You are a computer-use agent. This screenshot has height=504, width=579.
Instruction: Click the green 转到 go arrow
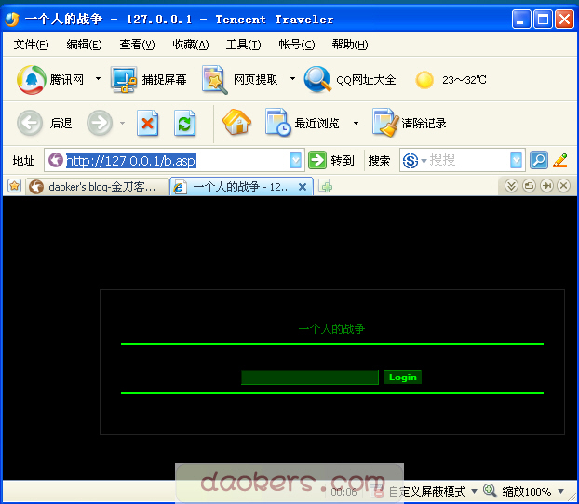(317, 160)
